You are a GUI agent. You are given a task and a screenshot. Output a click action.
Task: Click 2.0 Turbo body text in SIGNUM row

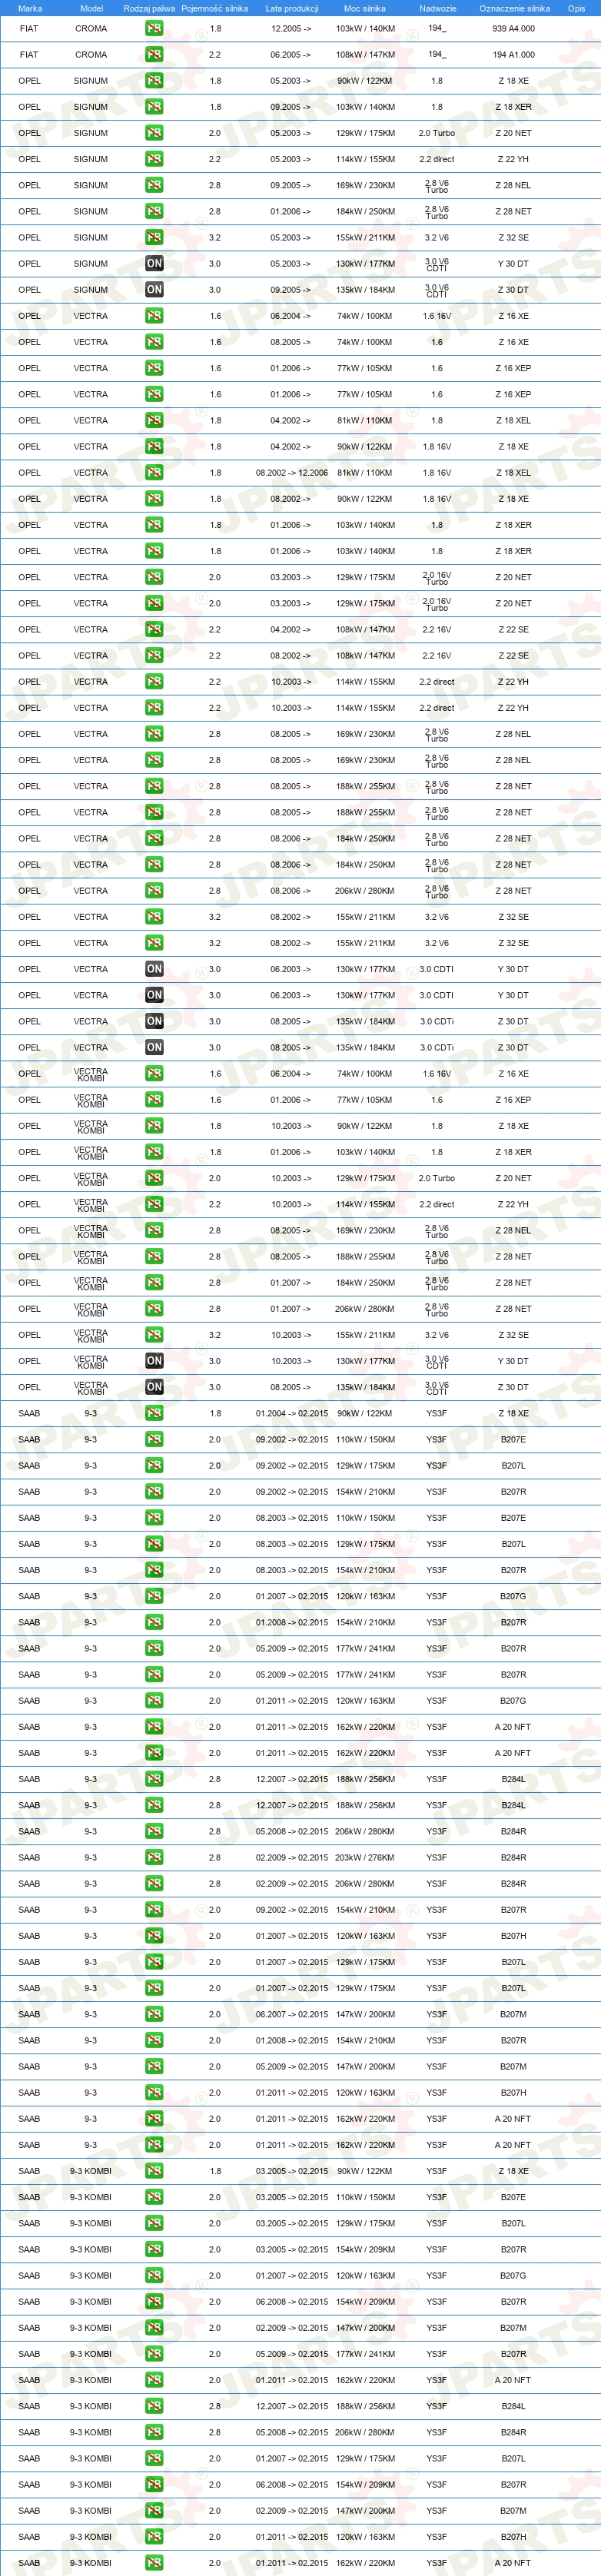437,133
